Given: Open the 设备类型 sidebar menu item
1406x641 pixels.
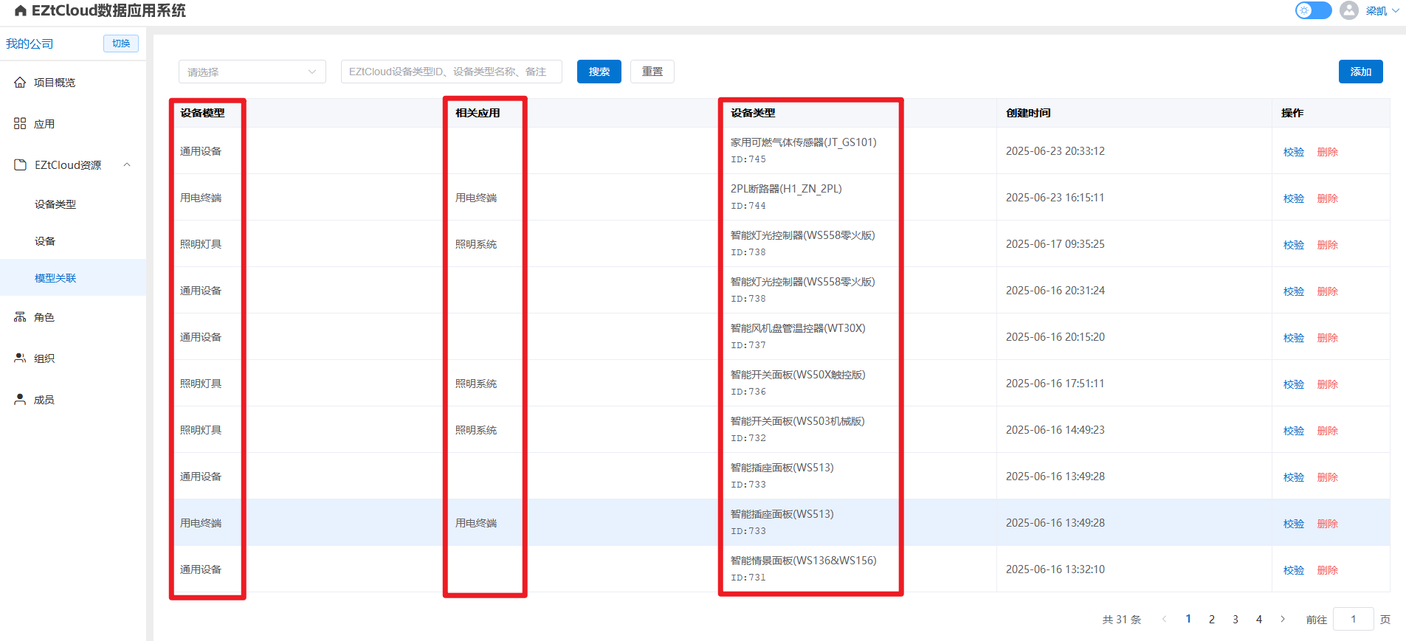Looking at the screenshot, I should (x=55, y=204).
